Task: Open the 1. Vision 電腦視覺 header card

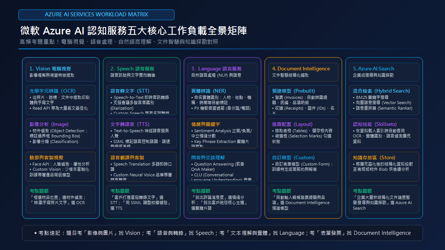Action: tap(61, 72)
